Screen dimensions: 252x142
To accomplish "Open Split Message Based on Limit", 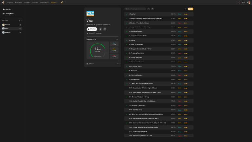I will (x=140, y=136).
